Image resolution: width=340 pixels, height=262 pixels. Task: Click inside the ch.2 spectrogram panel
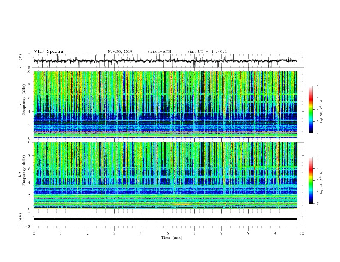coord(165,176)
